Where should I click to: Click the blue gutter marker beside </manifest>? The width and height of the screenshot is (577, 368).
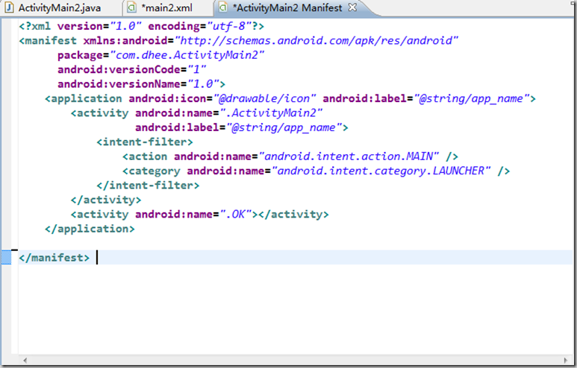[x=6, y=258]
